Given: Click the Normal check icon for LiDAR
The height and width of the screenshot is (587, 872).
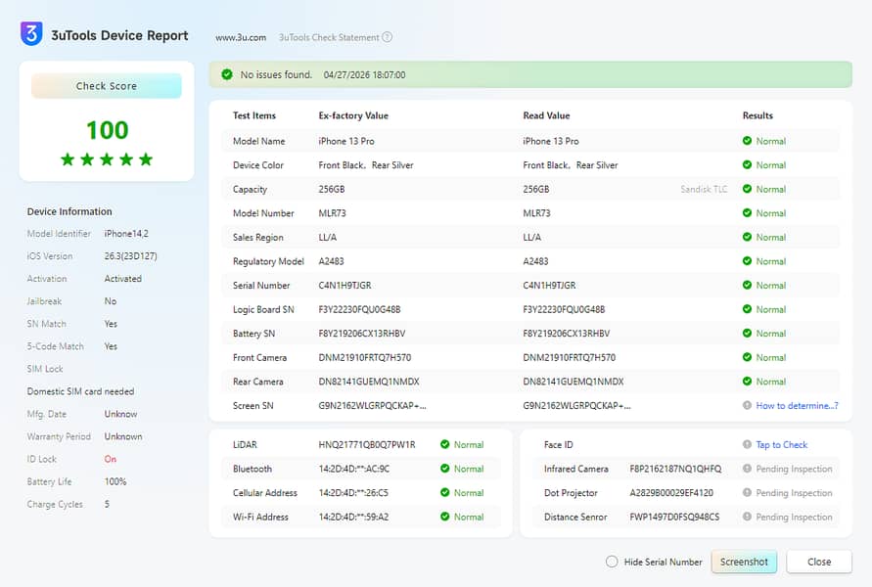Looking at the screenshot, I should click(x=445, y=444).
